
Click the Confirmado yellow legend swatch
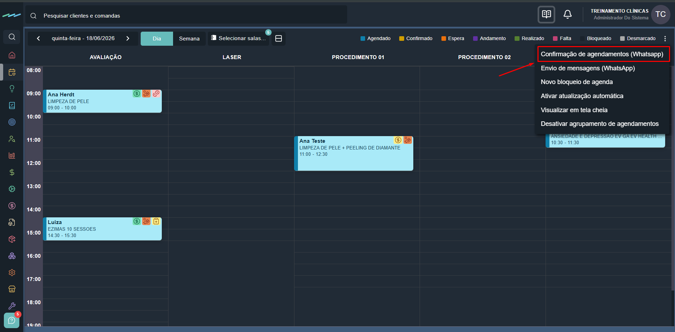point(402,39)
